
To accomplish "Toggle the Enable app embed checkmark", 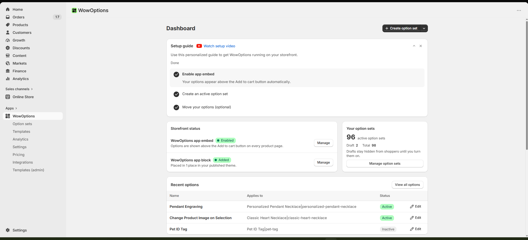I will pyautogui.click(x=176, y=75).
